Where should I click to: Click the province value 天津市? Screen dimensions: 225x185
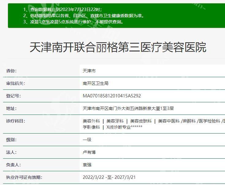[89, 71]
